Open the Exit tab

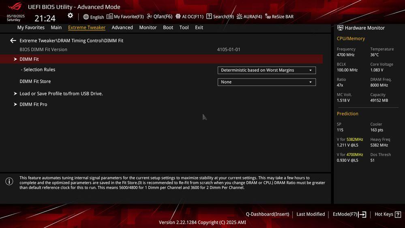point(199,28)
